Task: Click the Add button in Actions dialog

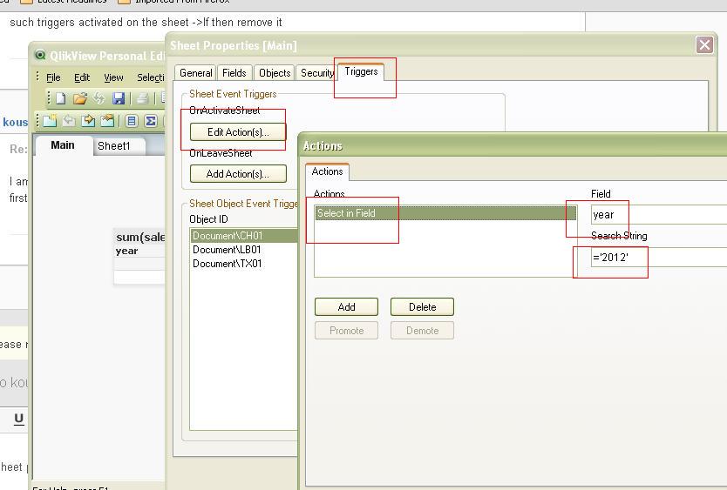Action: (346, 306)
